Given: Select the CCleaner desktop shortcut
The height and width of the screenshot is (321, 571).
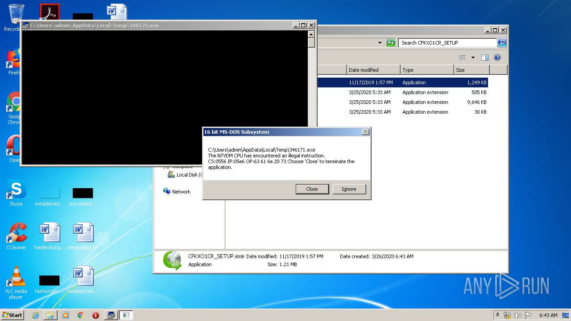Looking at the screenshot, I should 16,236.
